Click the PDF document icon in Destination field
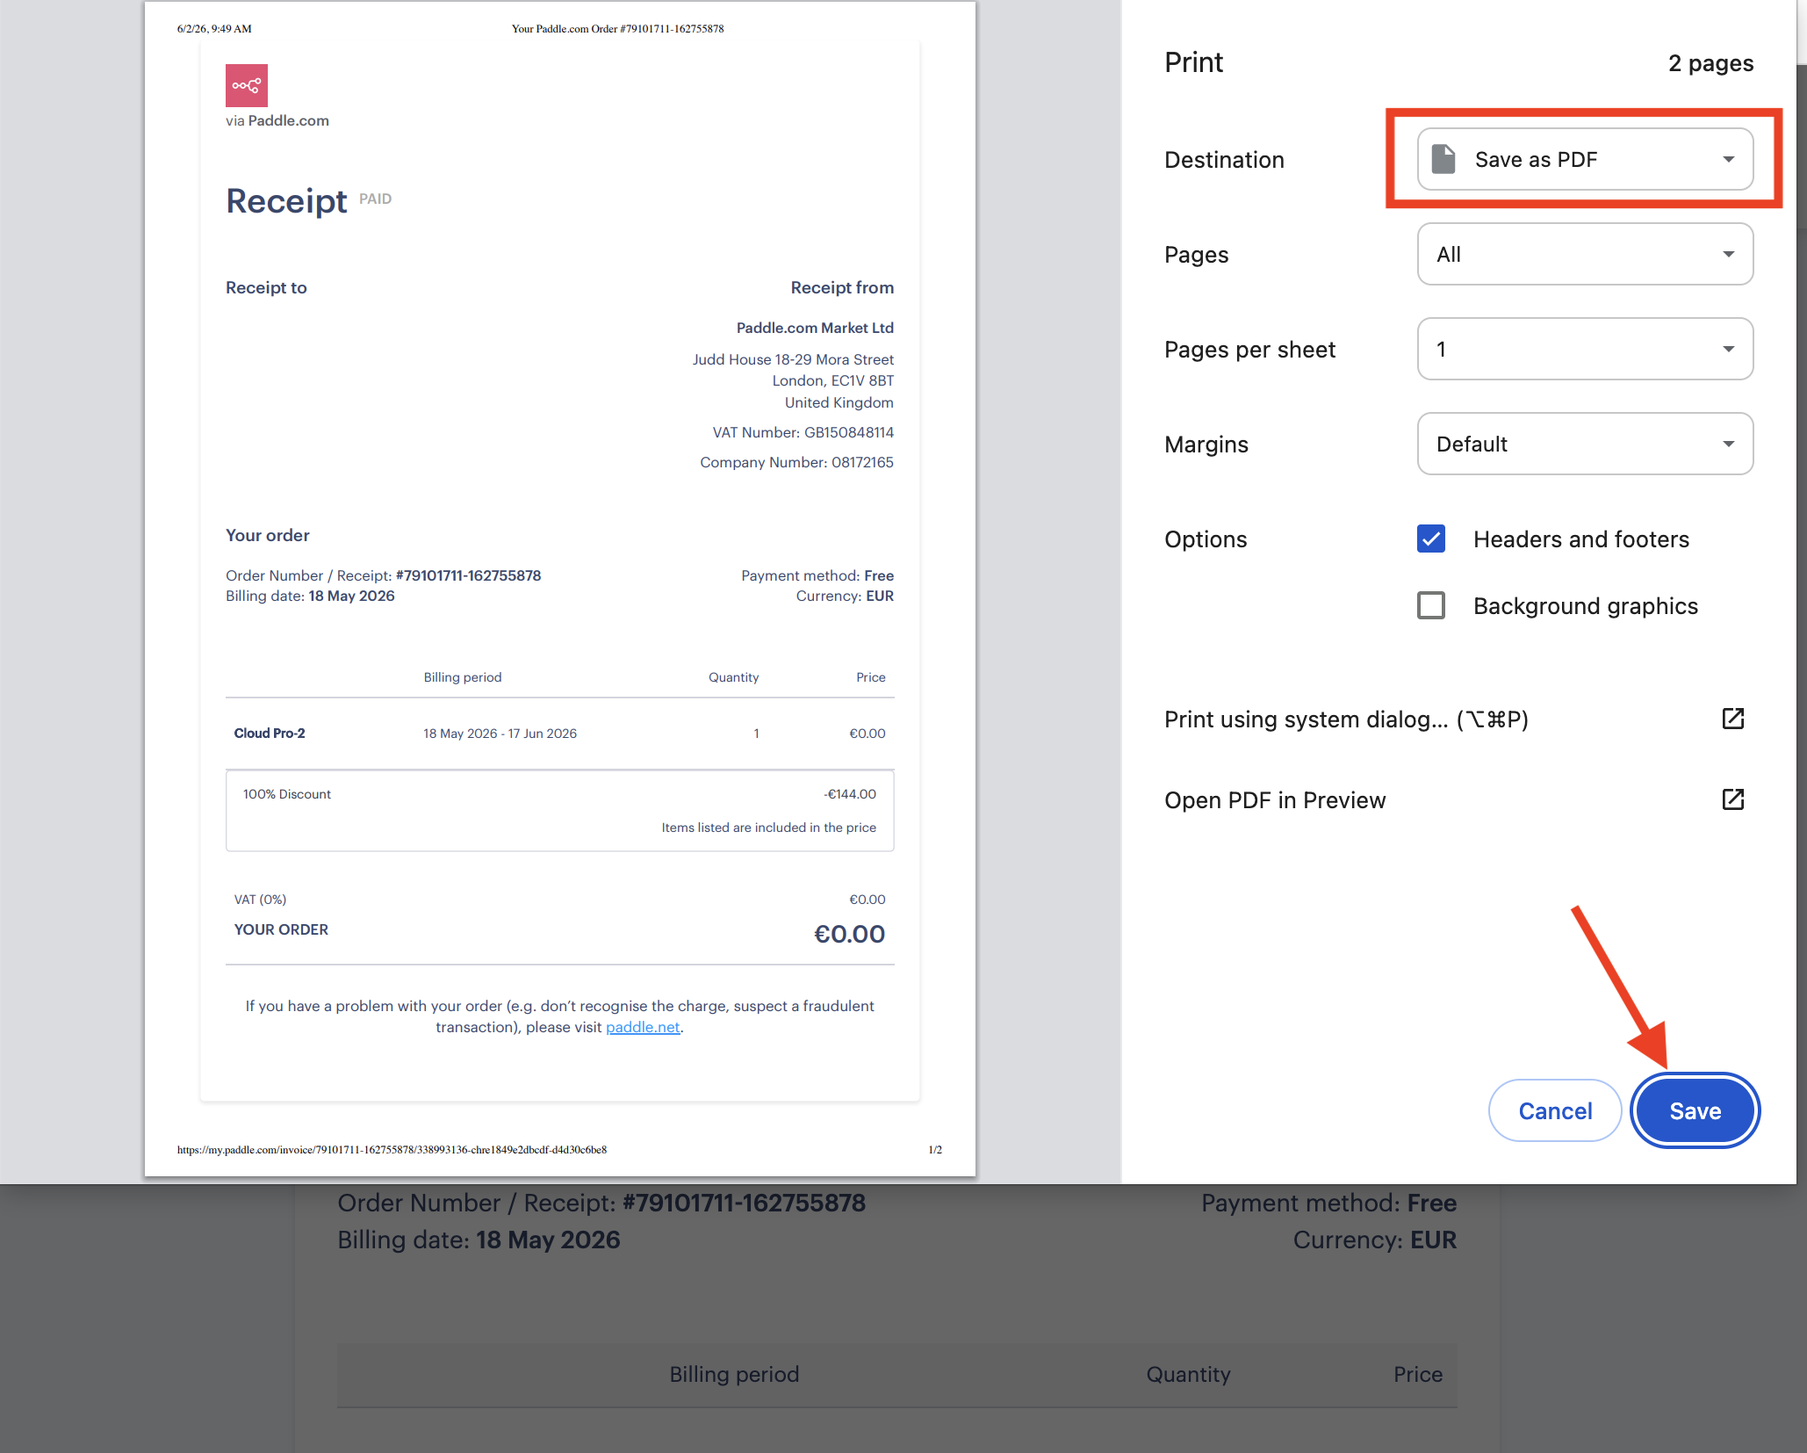Image resolution: width=1807 pixels, height=1453 pixels. (x=1443, y=159)
